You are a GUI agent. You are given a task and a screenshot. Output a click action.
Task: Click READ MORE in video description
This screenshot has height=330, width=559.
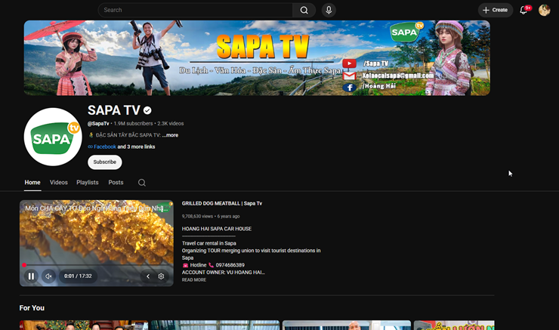click(x=194, y=280)
